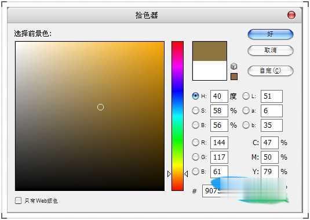310x220 pixels.
Task: Click the out-of-gamut warning cube icon
Action: (234, 66)
